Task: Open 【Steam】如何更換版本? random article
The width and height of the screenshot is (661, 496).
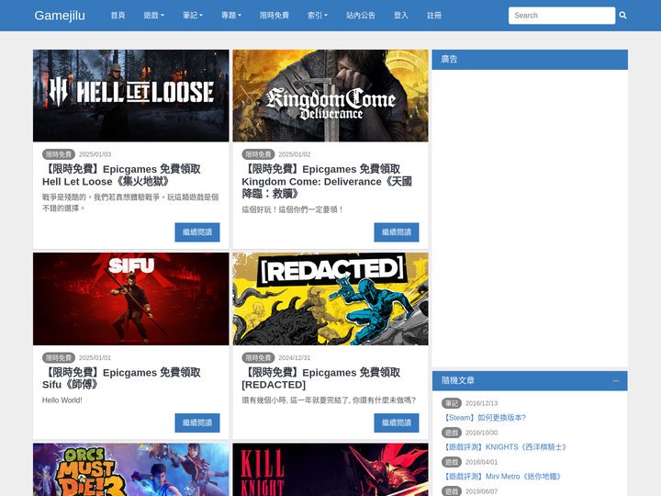Action: tap(484, 418)
